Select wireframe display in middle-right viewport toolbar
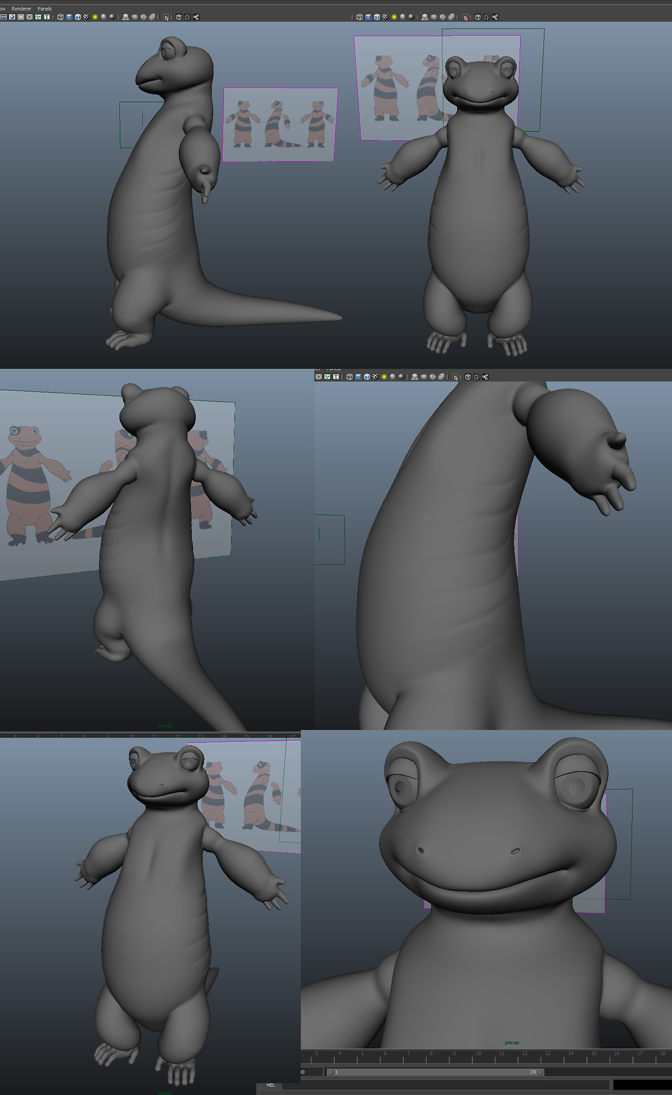 tap(349, 376)
